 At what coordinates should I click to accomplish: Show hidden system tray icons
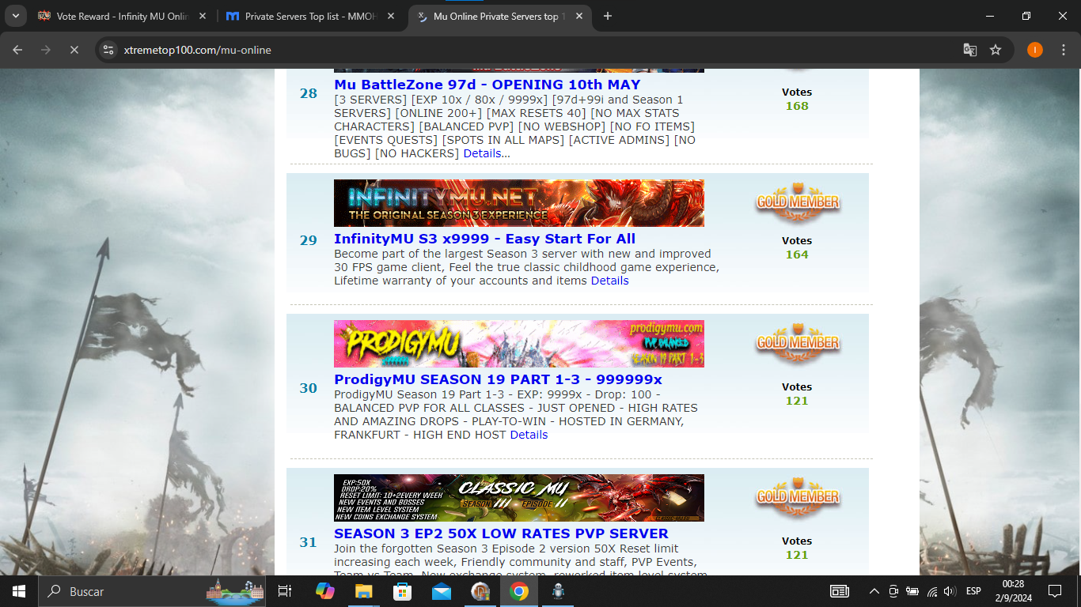874,591
